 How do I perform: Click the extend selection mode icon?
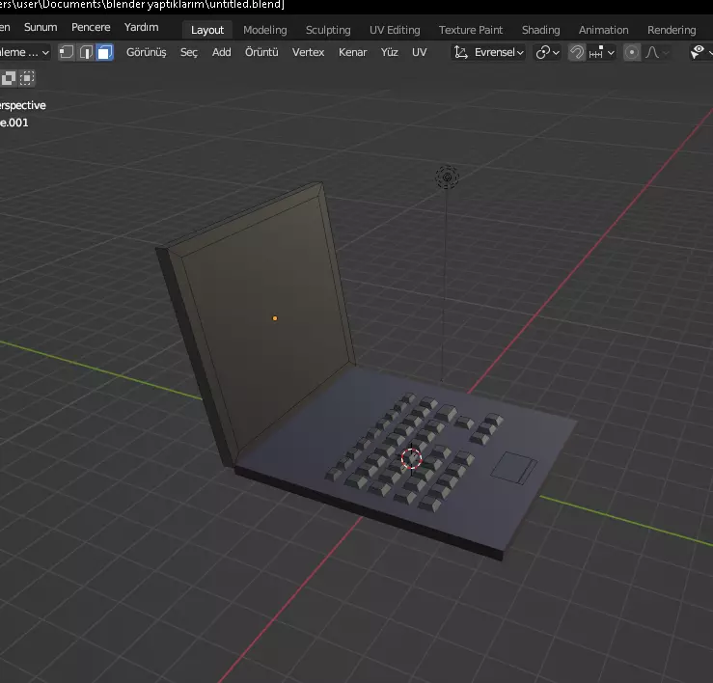click(x=9, y=78)
